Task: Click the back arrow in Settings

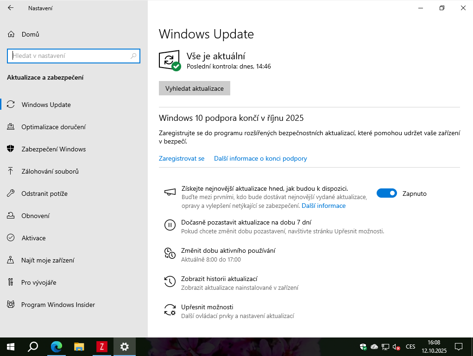Action: pos(11,8)
